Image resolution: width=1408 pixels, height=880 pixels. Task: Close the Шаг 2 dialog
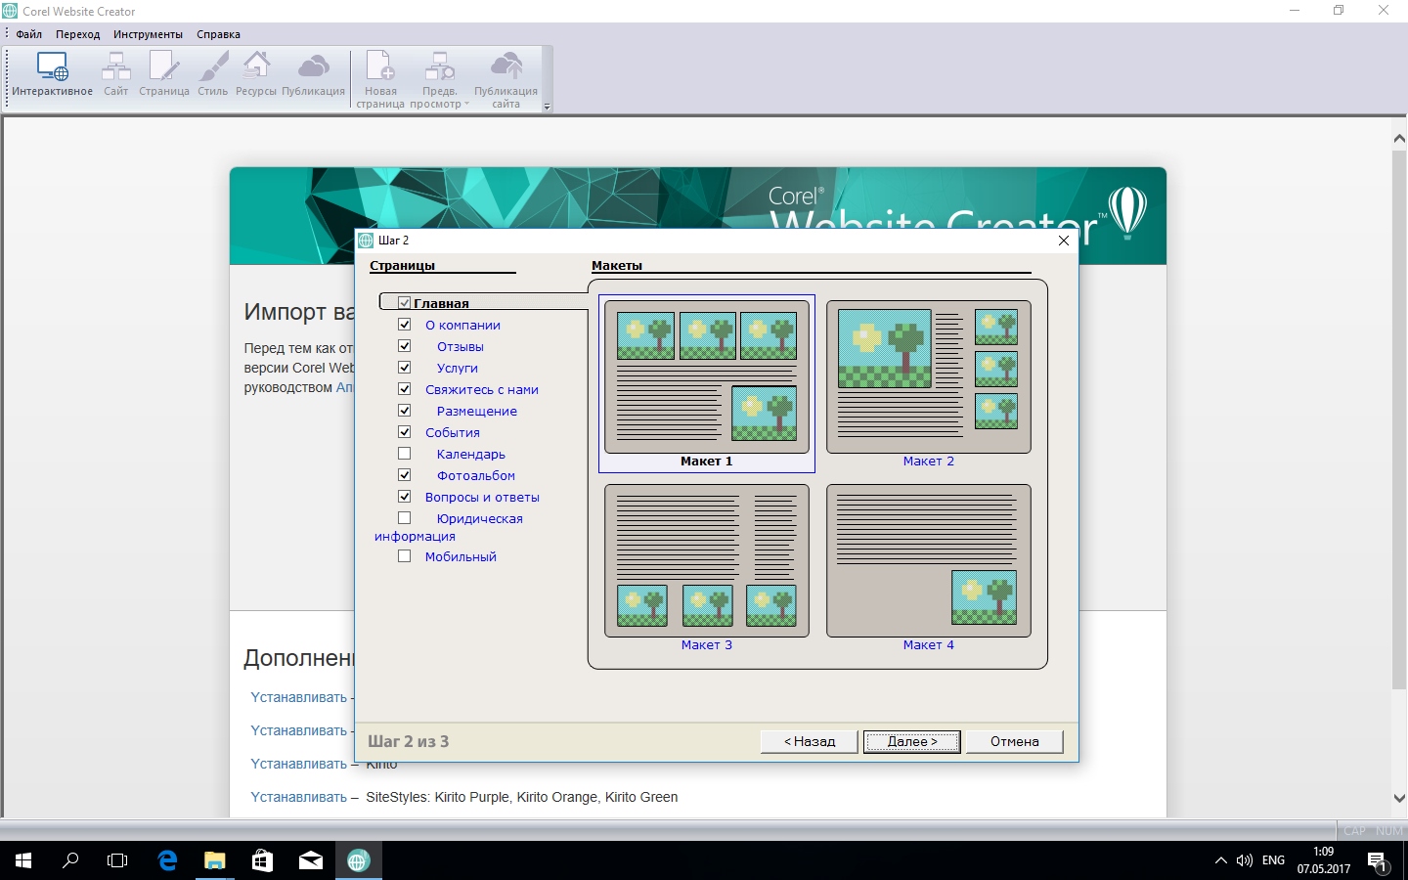click(x=1064, y=241)
